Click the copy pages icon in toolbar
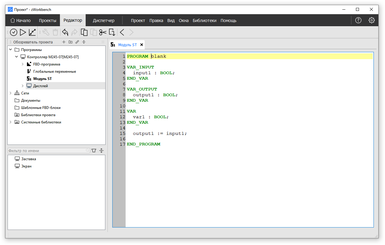This screenshot has height=245, width=385. pyautogui.click(x=84, y=32)
